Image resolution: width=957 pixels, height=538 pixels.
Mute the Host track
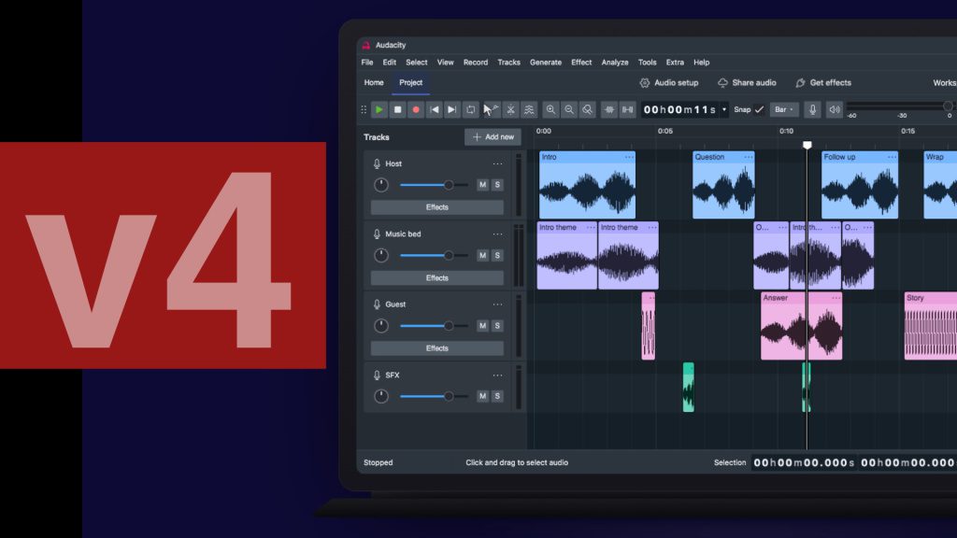tap(483, 185)
